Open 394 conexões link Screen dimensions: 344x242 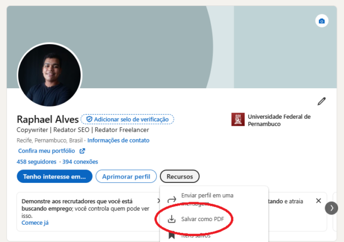coord(80,162)
